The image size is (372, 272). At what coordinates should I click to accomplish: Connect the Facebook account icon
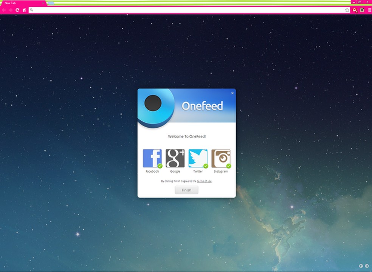pos(152,158)
